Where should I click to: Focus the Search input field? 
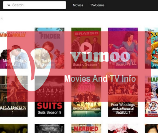coord(34,5)
